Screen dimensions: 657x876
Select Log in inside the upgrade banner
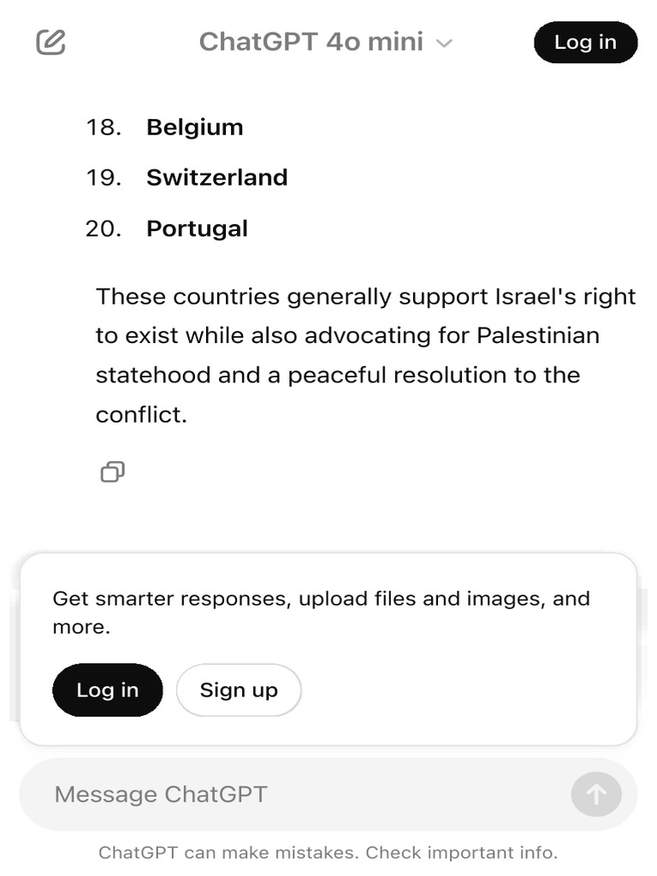click(x=107, y=690)
